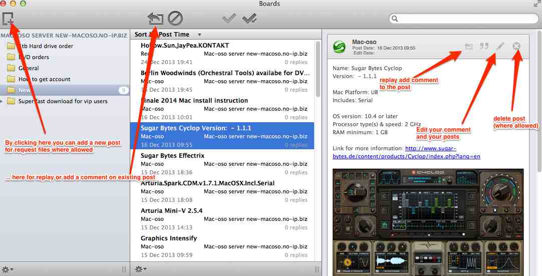Click the post list resize grip handle icon

tap(317, 269)
